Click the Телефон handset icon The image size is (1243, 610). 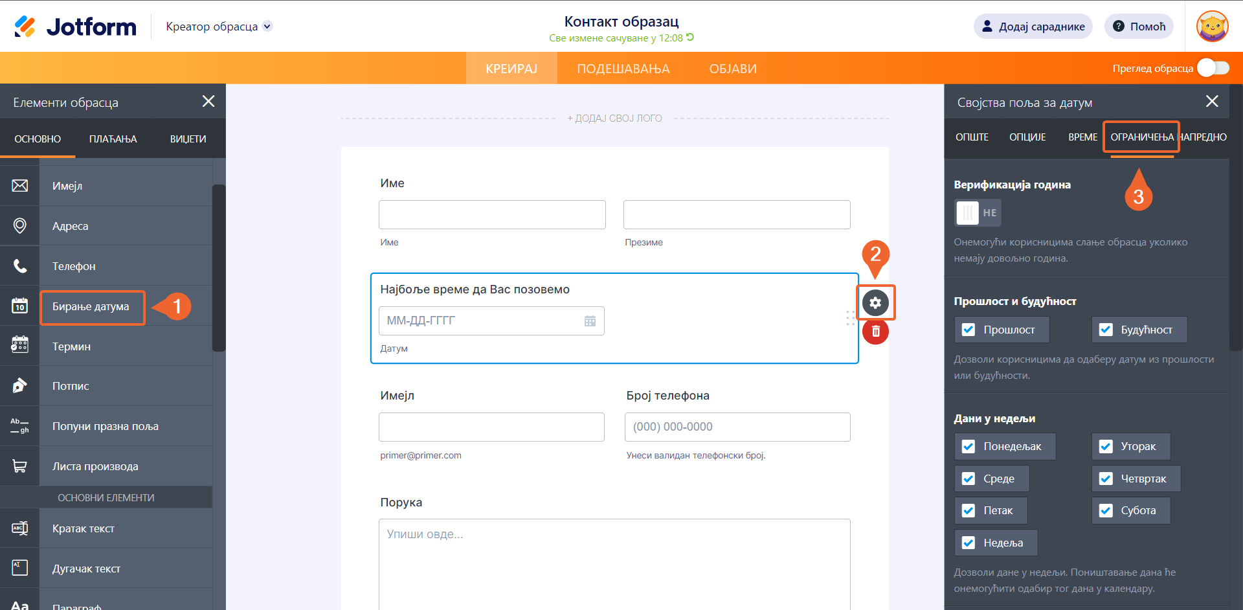(20, 266)
